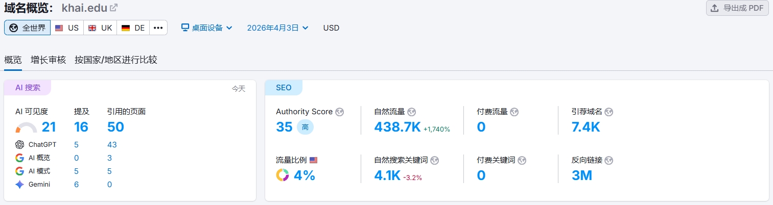Switch region filter to UK
Image resolution: width=773 pixels, height=205 pixels.
[100, 28]
